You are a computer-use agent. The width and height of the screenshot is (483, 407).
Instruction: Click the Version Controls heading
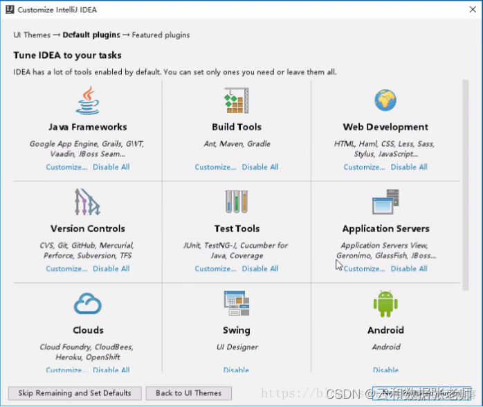click(x=88, y=228)
